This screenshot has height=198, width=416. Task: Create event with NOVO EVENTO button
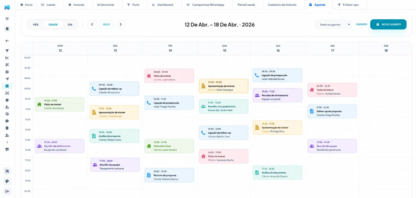click(388, 24)
